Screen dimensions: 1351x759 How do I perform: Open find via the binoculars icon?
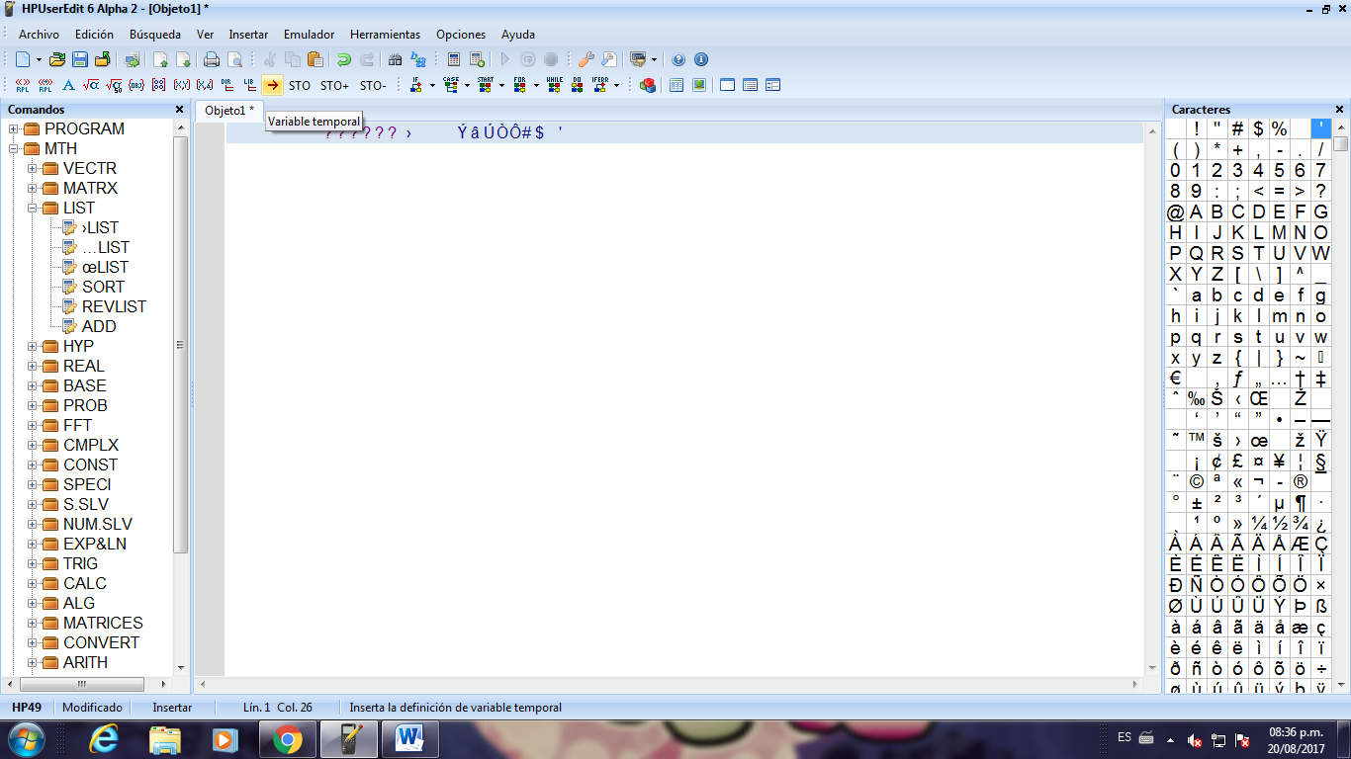click(x=396, y=59)
